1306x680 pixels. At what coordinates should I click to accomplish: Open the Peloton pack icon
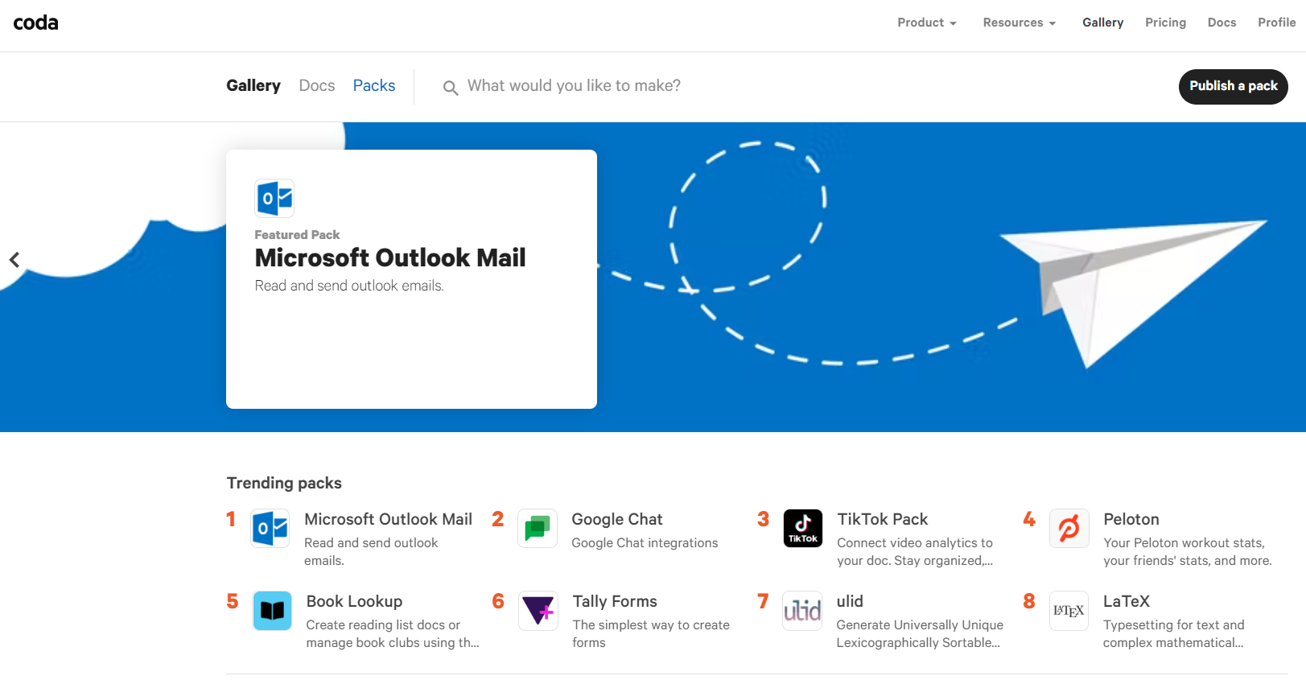click(1069, 529)
